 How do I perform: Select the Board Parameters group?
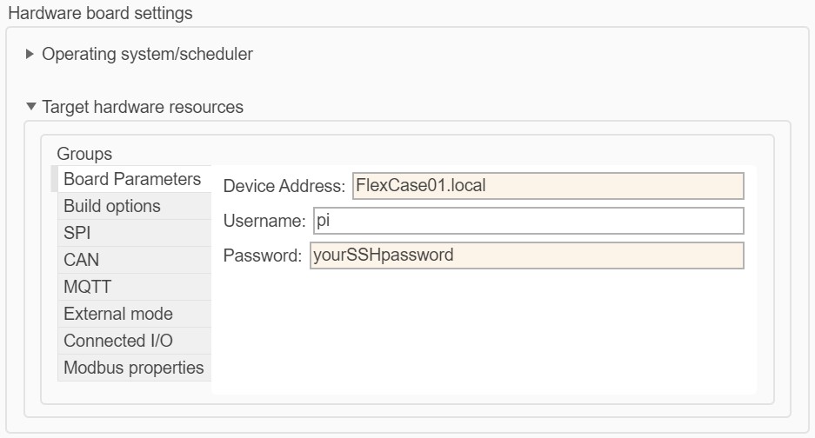coord(132,179)
